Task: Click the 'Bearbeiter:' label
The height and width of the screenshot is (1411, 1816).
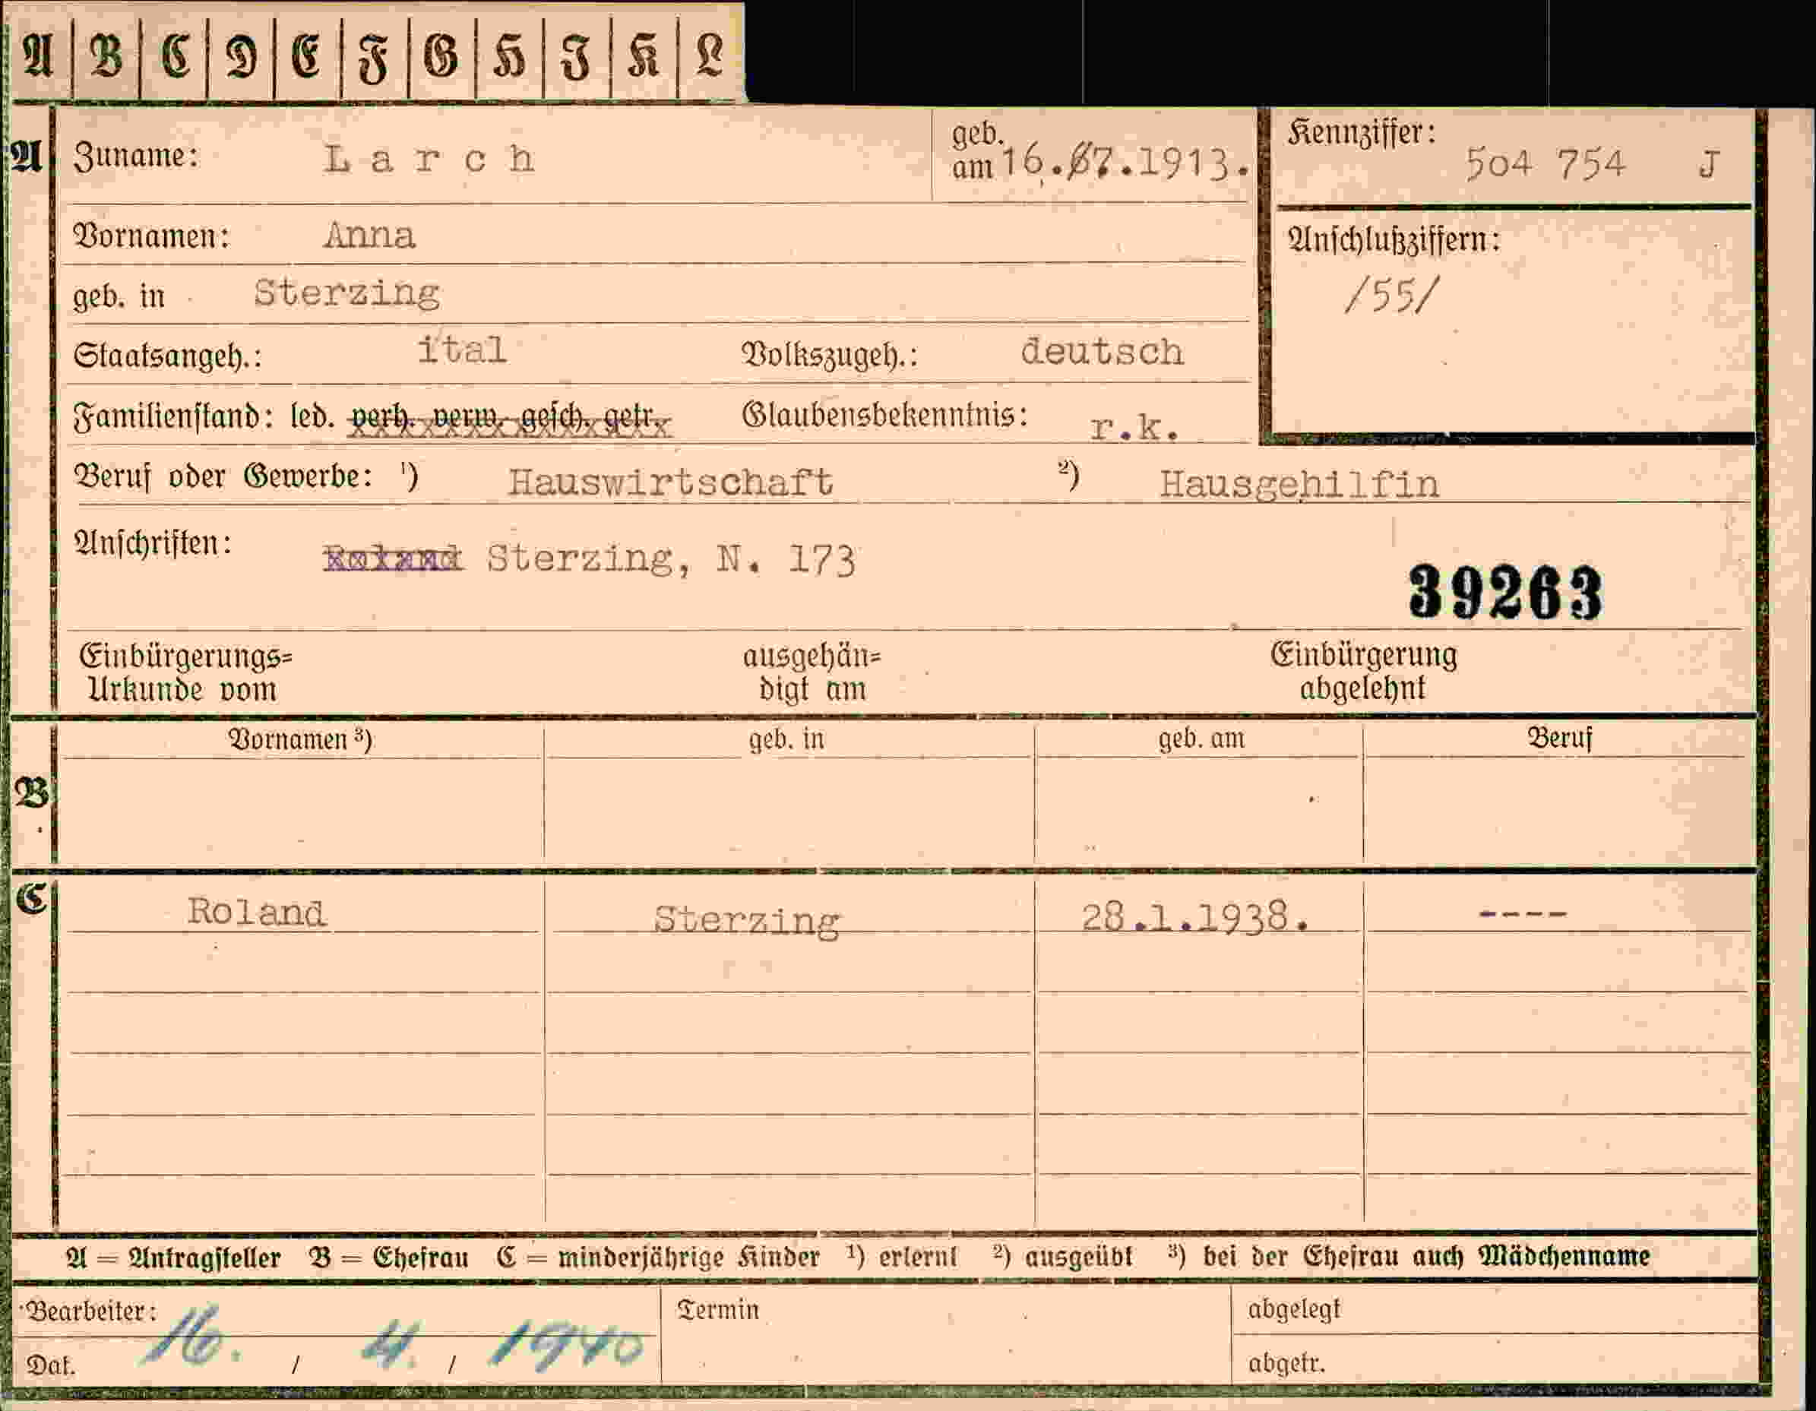Action: (90, 1311)
